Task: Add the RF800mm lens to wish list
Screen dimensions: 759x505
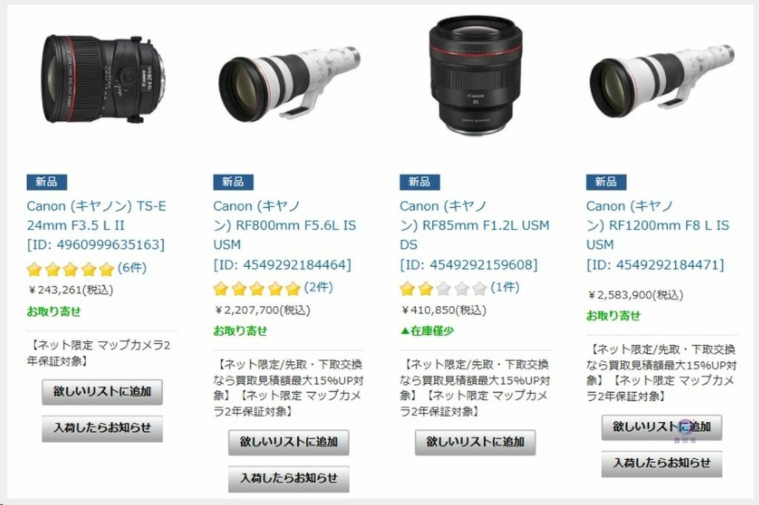Action: [x=288, y=442]
